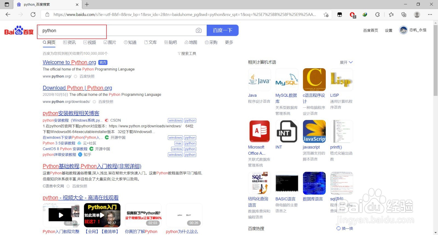Open the 00:26 python为什么这么 video
438x235 pixels.
pos(184,215)
